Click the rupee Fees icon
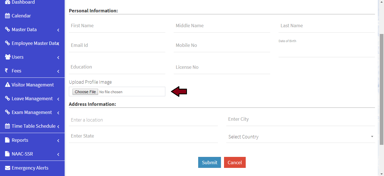Screen dimensions: 384x176 coord(6,71)
